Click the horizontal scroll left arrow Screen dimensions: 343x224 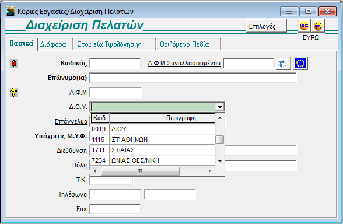[95, 171]
